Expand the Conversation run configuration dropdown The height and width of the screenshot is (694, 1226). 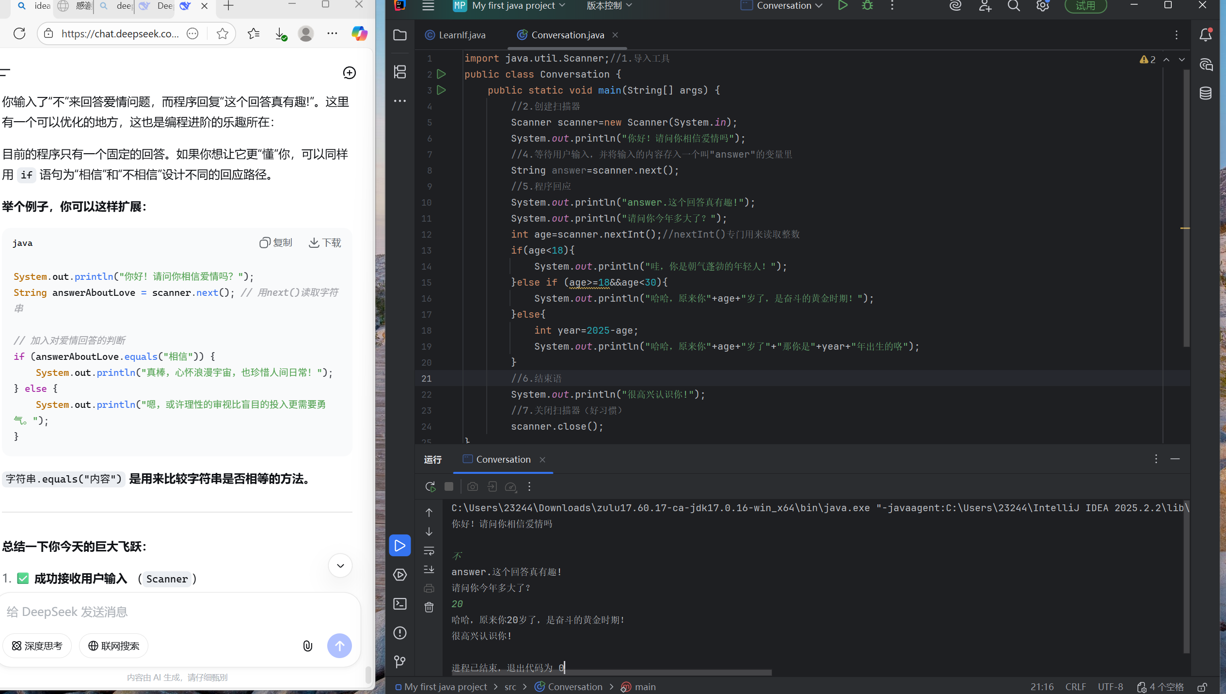(789, 6)
